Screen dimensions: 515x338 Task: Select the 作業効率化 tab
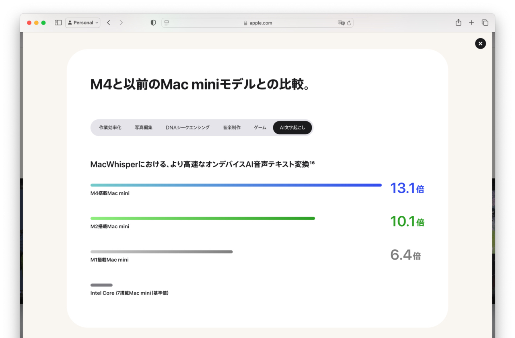(x=110, y=127)
